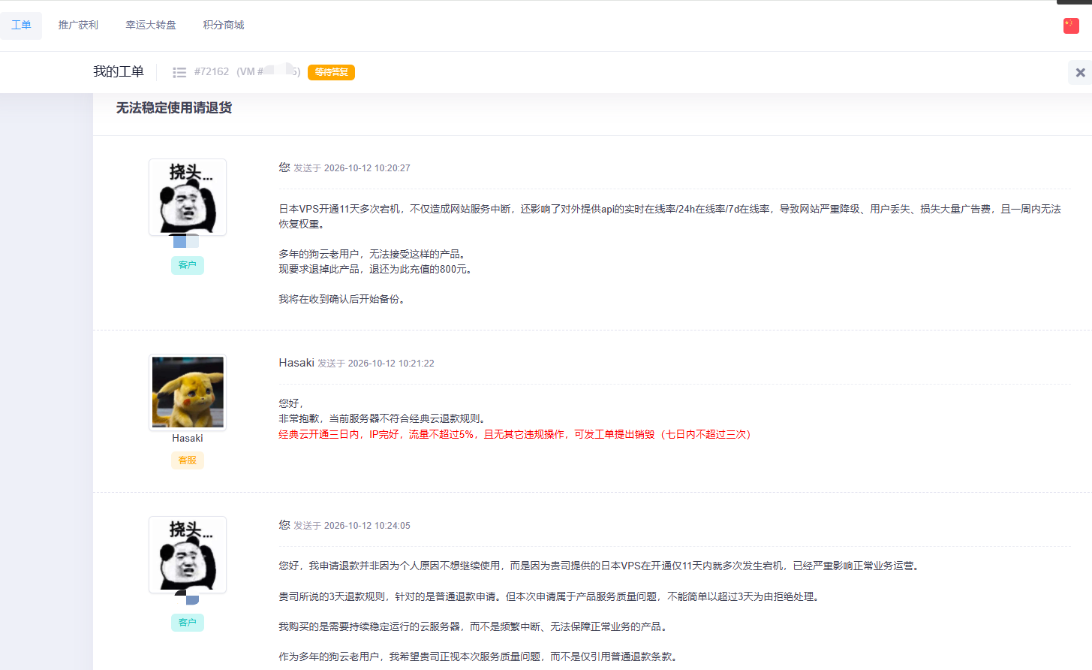1092x670 pixels.
Task: Open 积分商城 menu item
Action: tap(224, 25)
